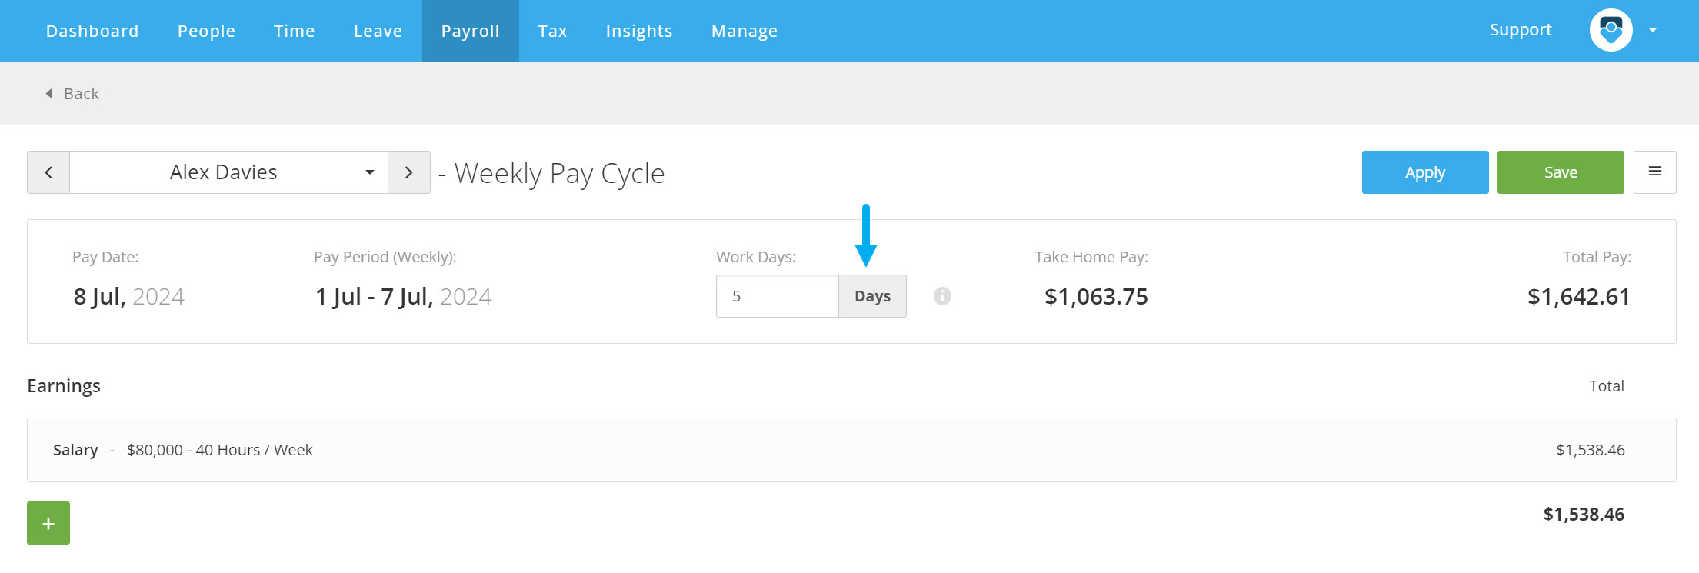Viewport: 1699px width, 573px height.
Task: Open the Alex Davies employee dropdown
Action: pos(228,172)
